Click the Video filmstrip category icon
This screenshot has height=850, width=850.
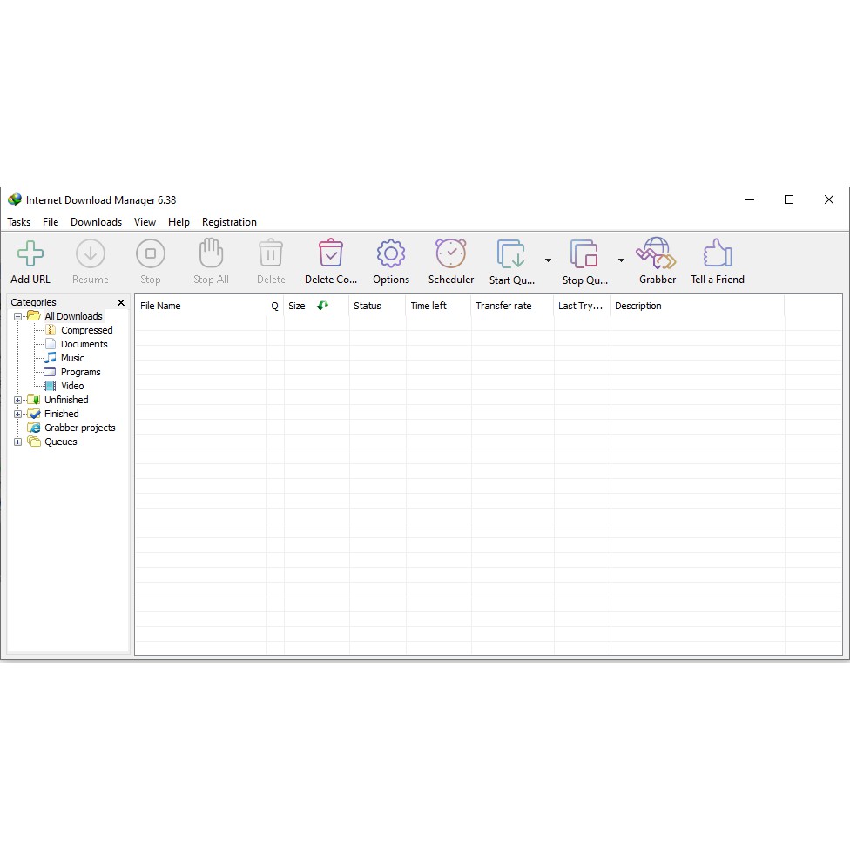point(50,386)
